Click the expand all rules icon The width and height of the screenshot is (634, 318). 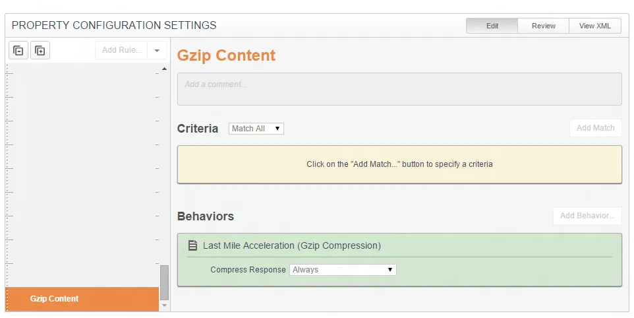click(40, 50)
